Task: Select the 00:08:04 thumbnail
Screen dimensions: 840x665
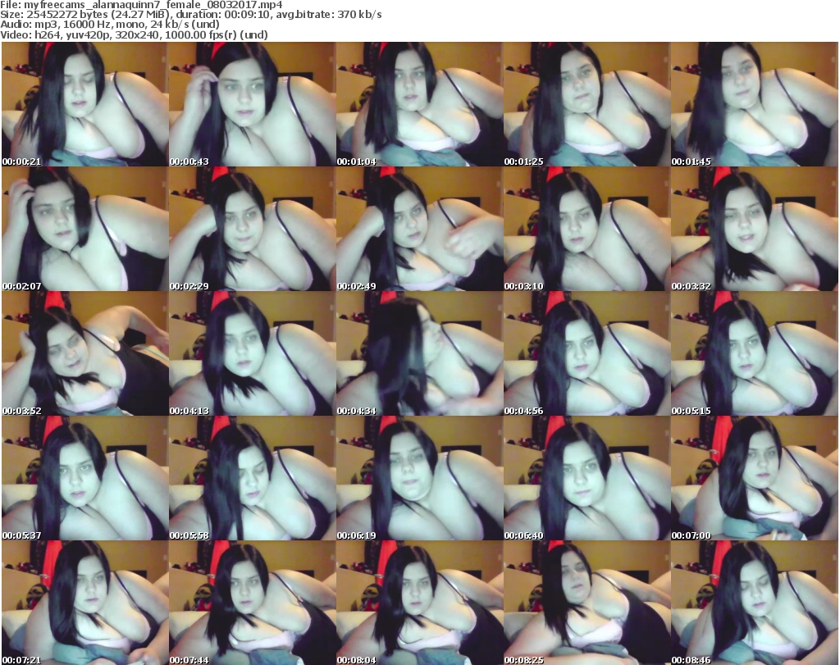Action: (419, 603)
